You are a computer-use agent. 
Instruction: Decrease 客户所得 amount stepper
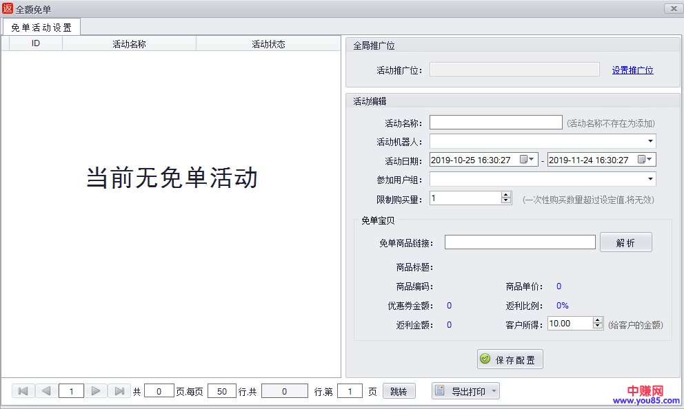598,326
